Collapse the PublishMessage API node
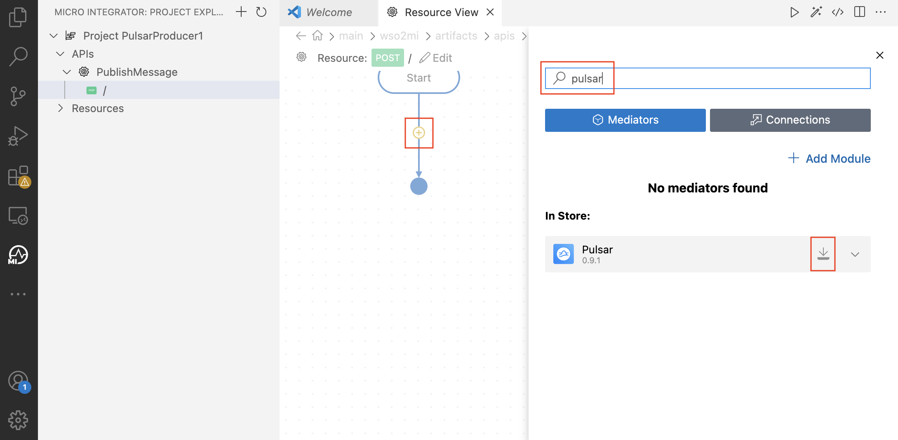This screenshot has width=898, height=440. [x=67, y=72]
